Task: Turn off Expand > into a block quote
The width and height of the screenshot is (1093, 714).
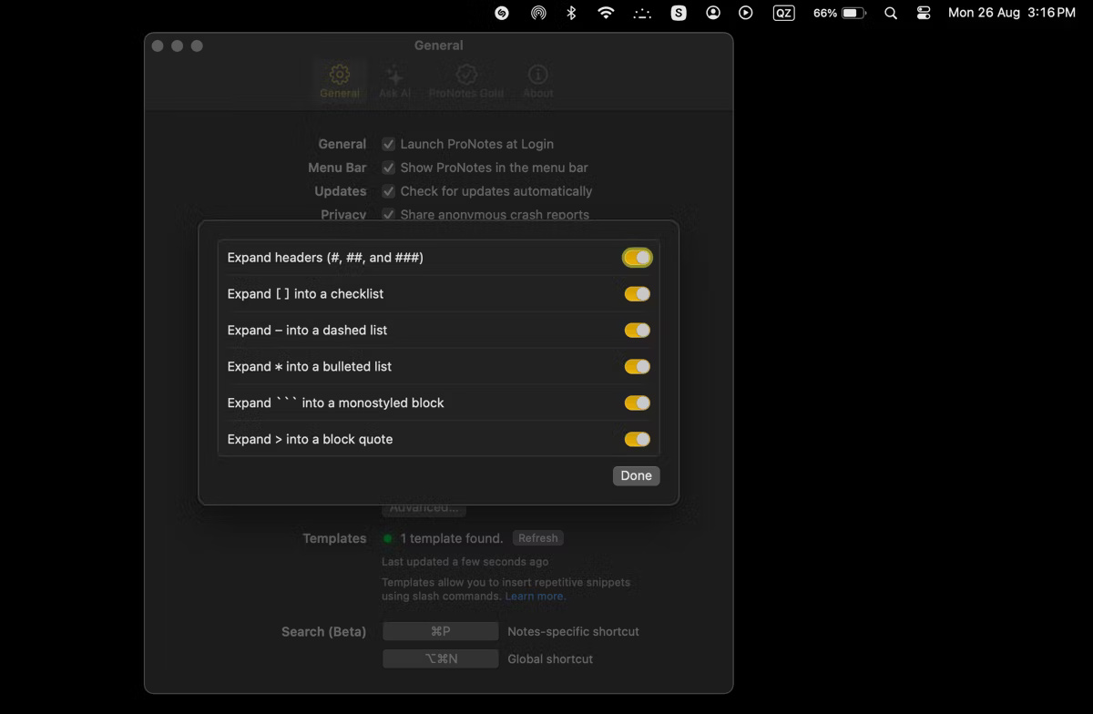Action: 637,439
